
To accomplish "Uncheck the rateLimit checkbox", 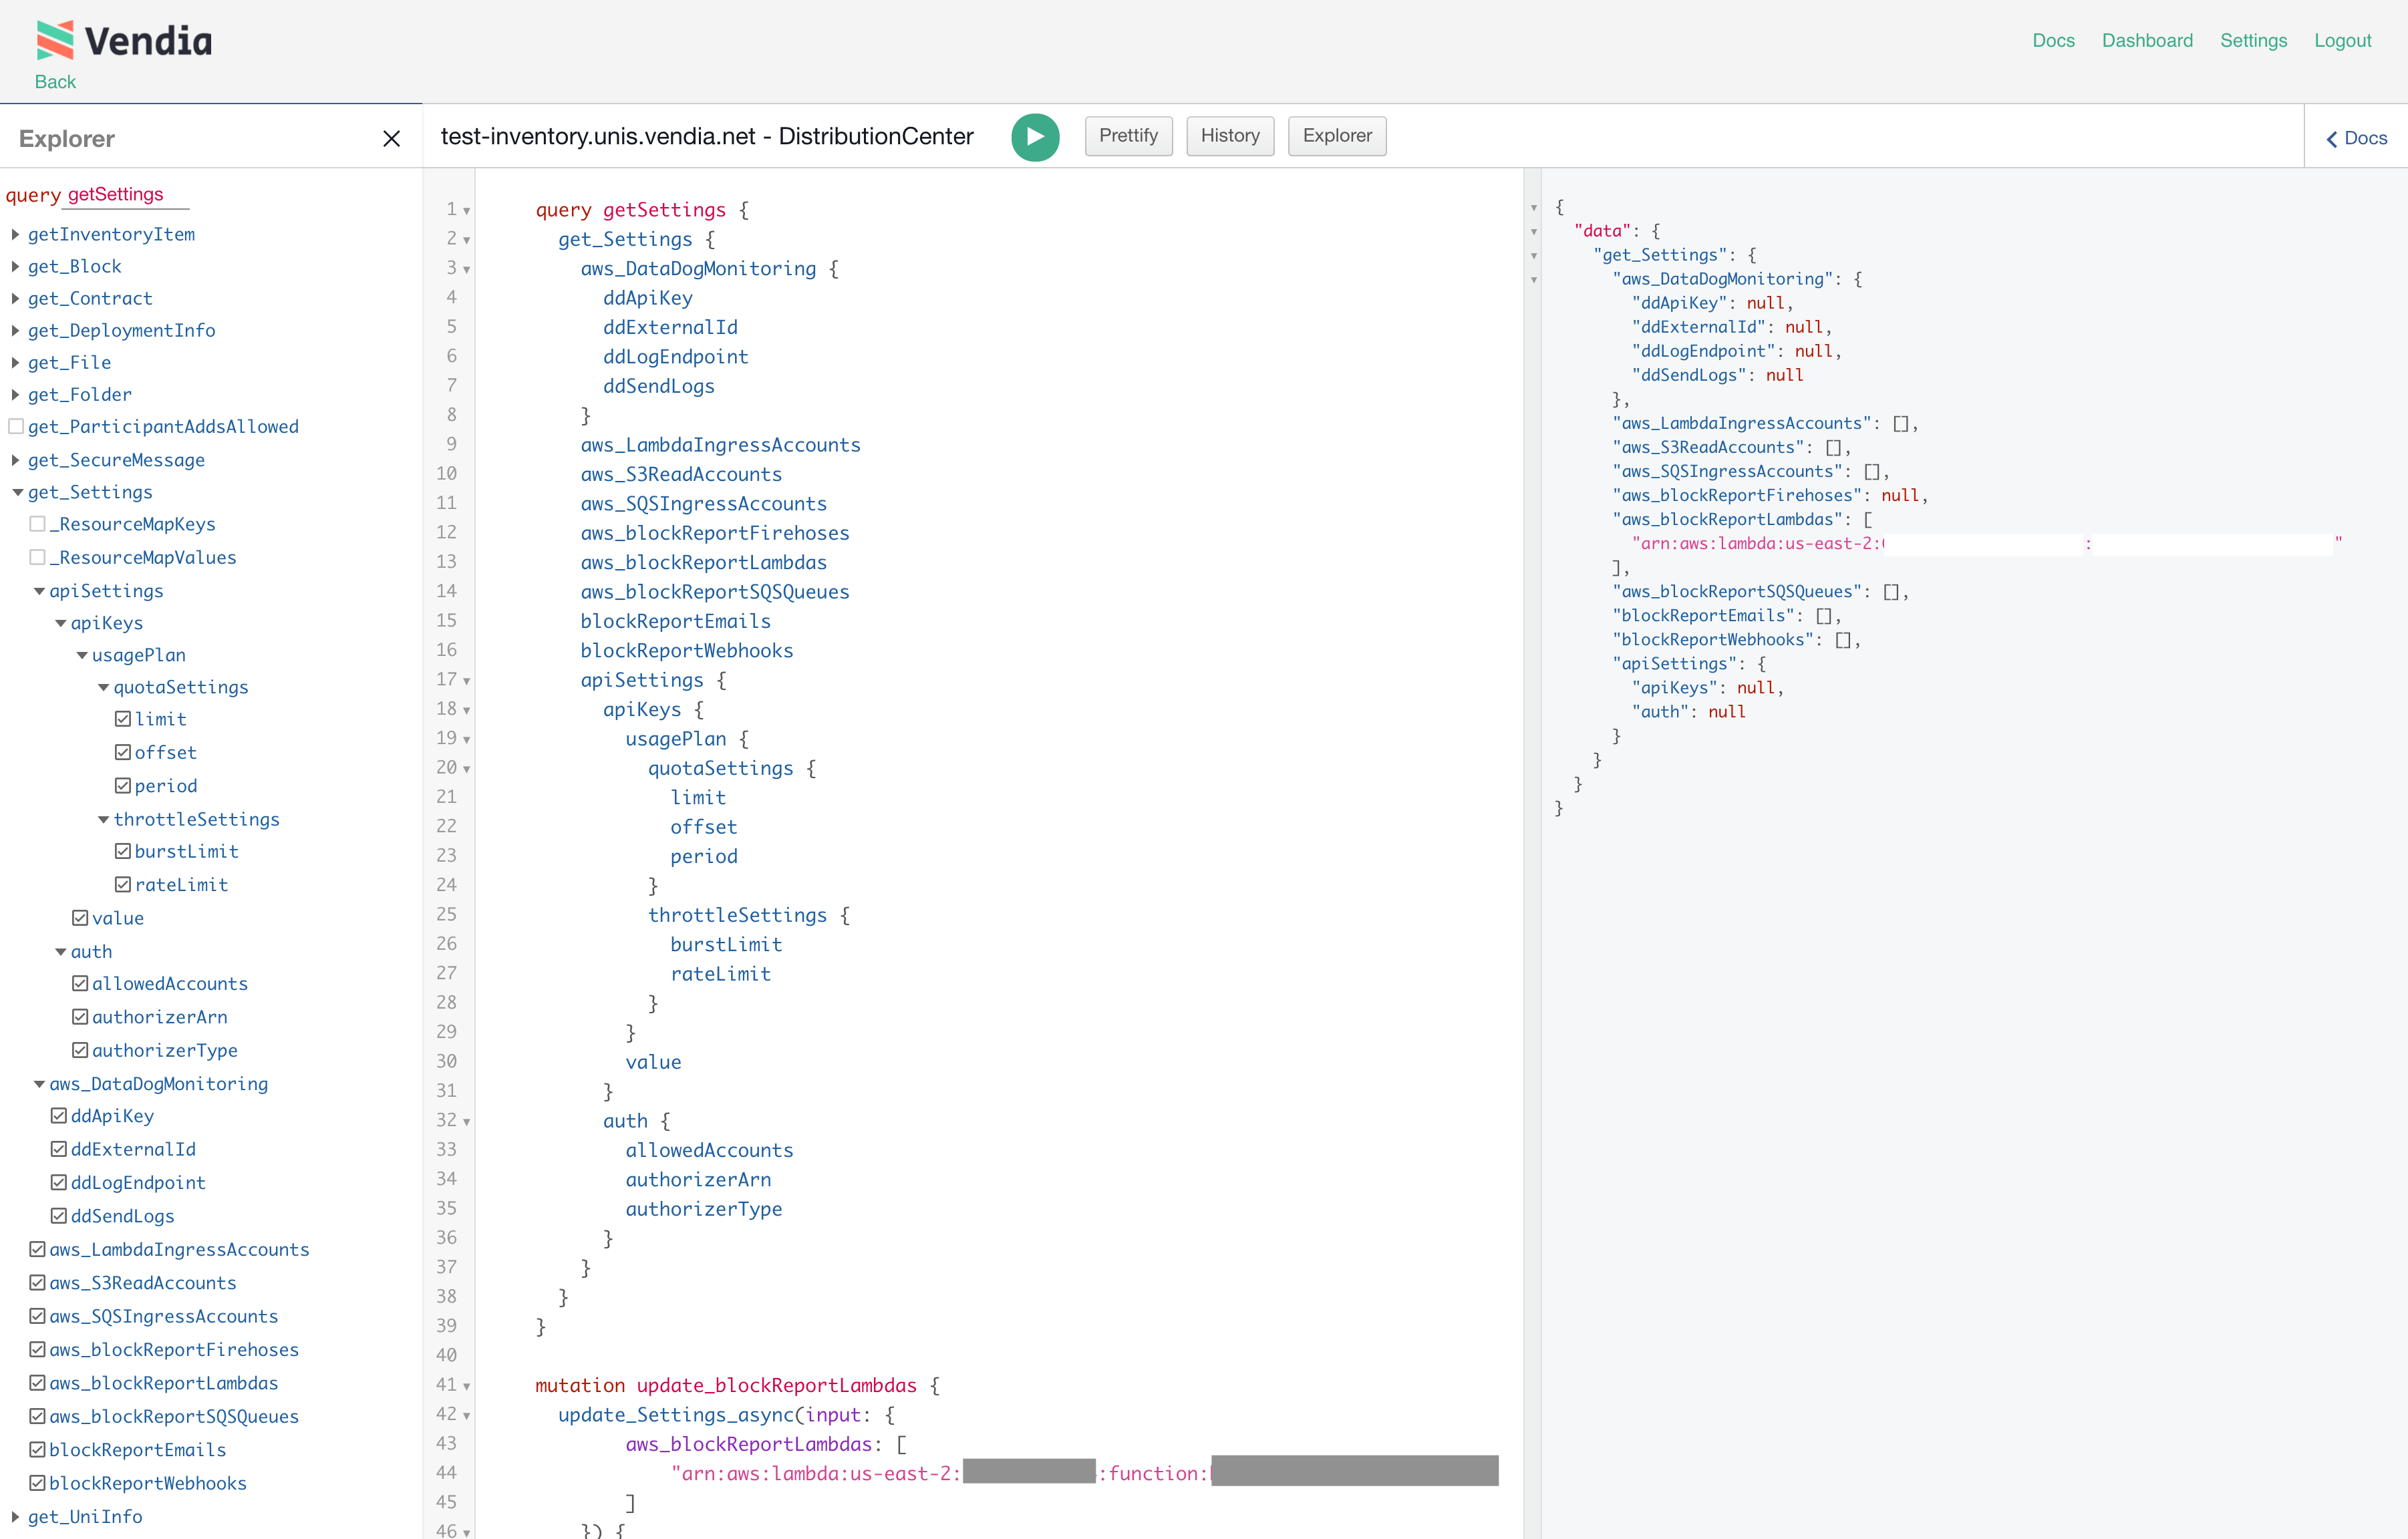I will click(123, 885).
